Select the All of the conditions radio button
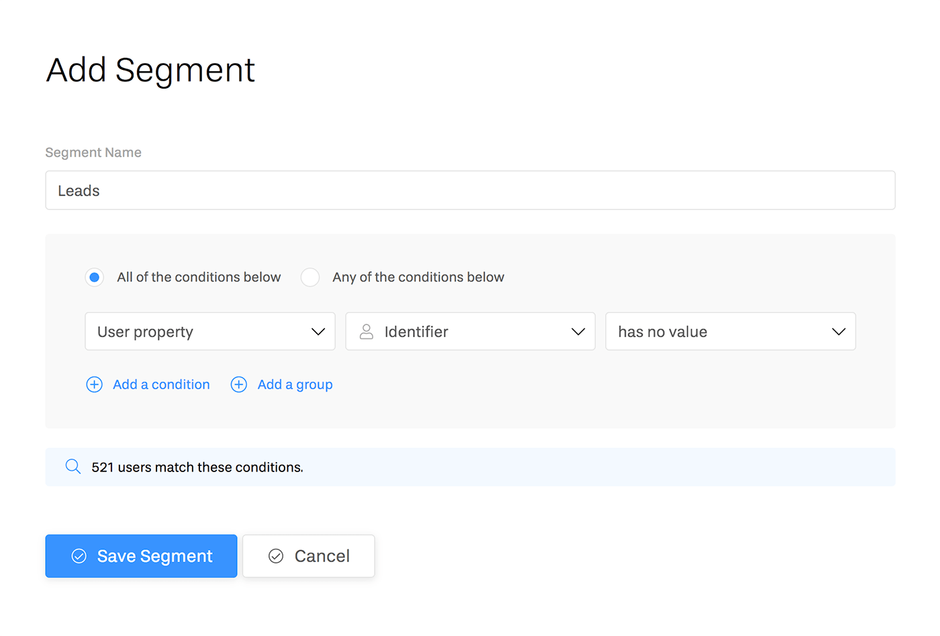 [95, 277]
